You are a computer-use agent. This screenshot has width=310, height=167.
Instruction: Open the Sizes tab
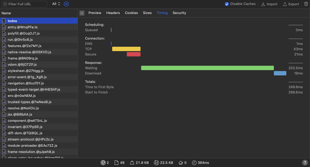147,13
